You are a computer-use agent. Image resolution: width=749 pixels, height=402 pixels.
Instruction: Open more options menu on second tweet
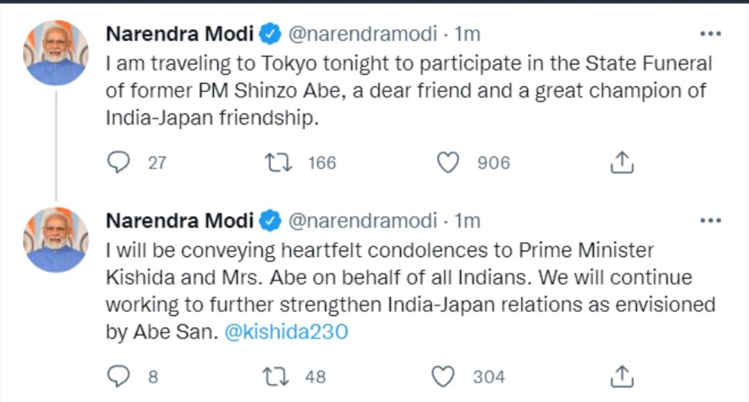tap(710, 221)
